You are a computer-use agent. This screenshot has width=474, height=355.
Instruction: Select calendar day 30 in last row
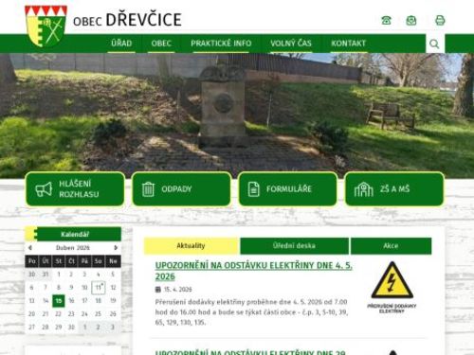(x=71, y=328)
